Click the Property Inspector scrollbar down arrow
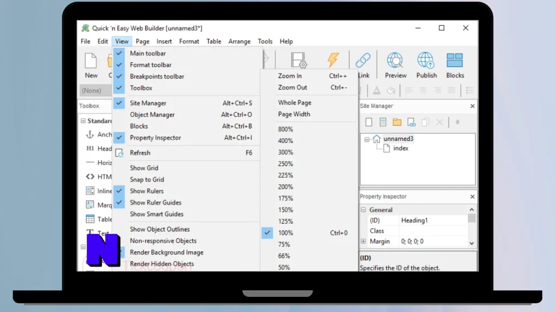This screenshot has height=312, width=555. click(472, 243)
